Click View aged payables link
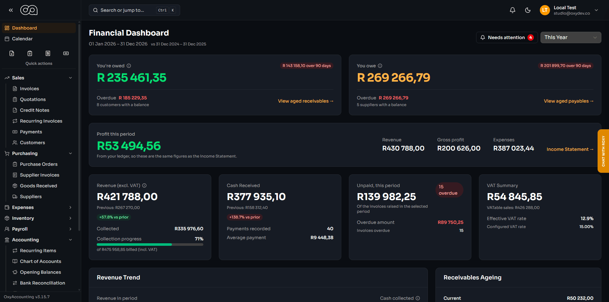 568,101
